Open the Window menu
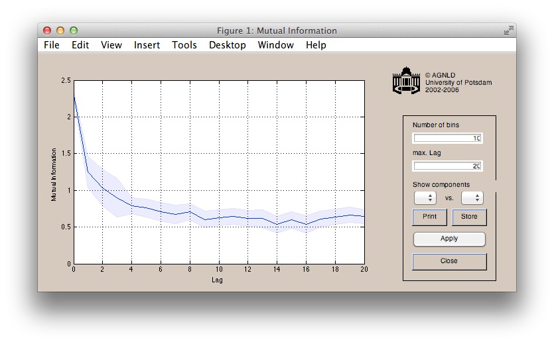The width and height of the screenshot is (554, 344). click(275, 45)
